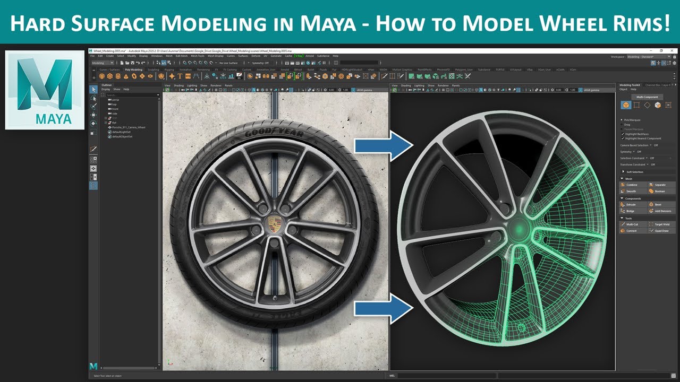Create a polygon torus from the shelf
The width and height of the screenshot is (680, 382).
click(x=134, y=76)
